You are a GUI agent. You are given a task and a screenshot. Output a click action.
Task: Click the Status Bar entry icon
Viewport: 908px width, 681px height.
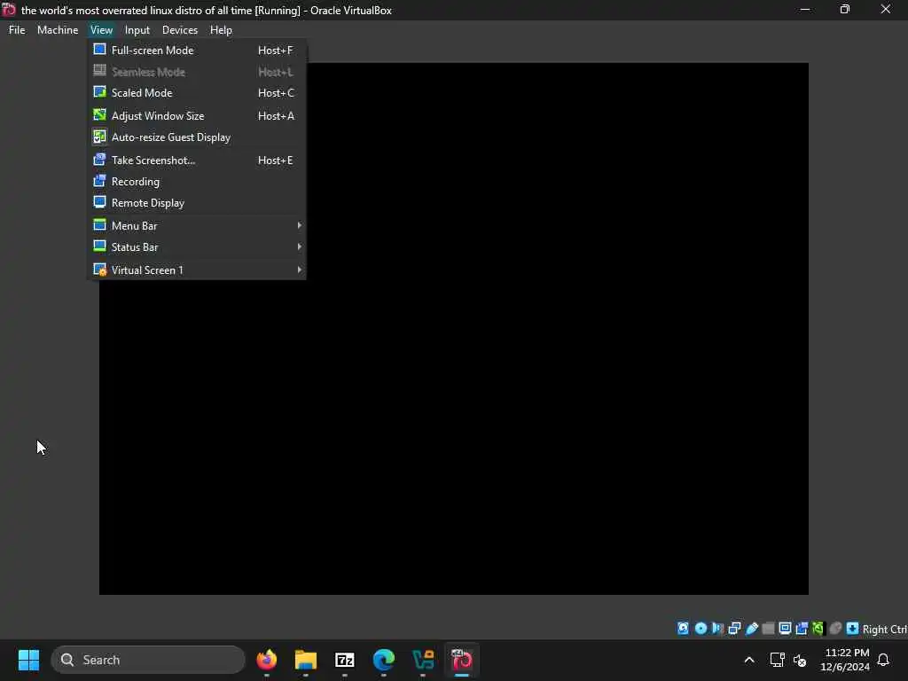point(99,247)
